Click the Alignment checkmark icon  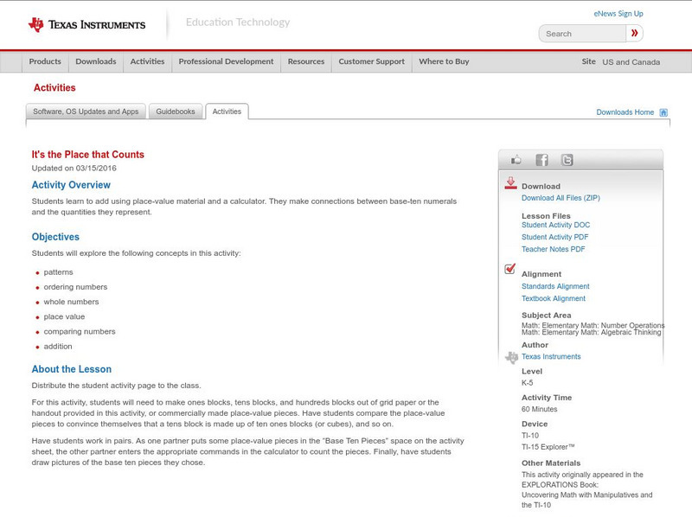point(509,269)
